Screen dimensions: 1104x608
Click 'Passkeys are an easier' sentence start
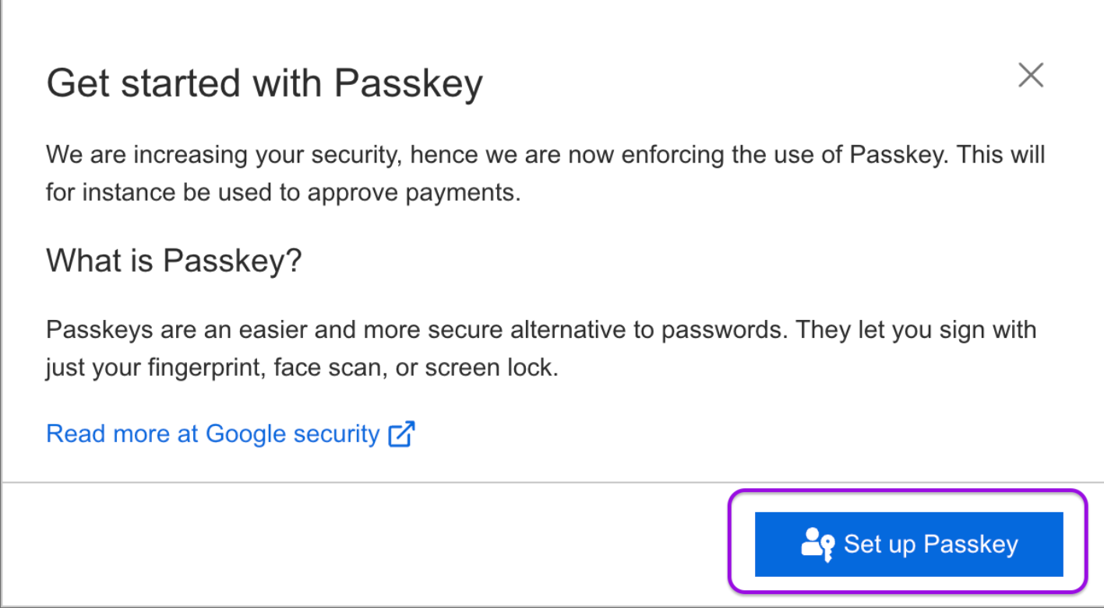pos(187,329)
